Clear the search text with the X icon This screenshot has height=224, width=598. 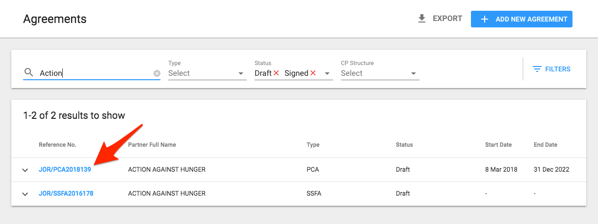coord(157,73)
